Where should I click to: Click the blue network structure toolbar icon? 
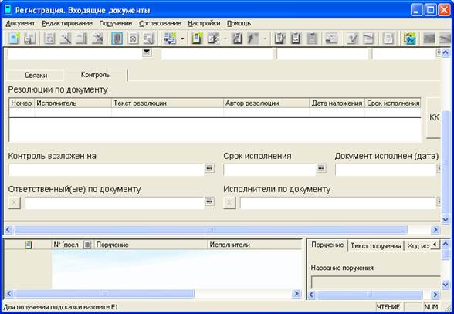170,39
